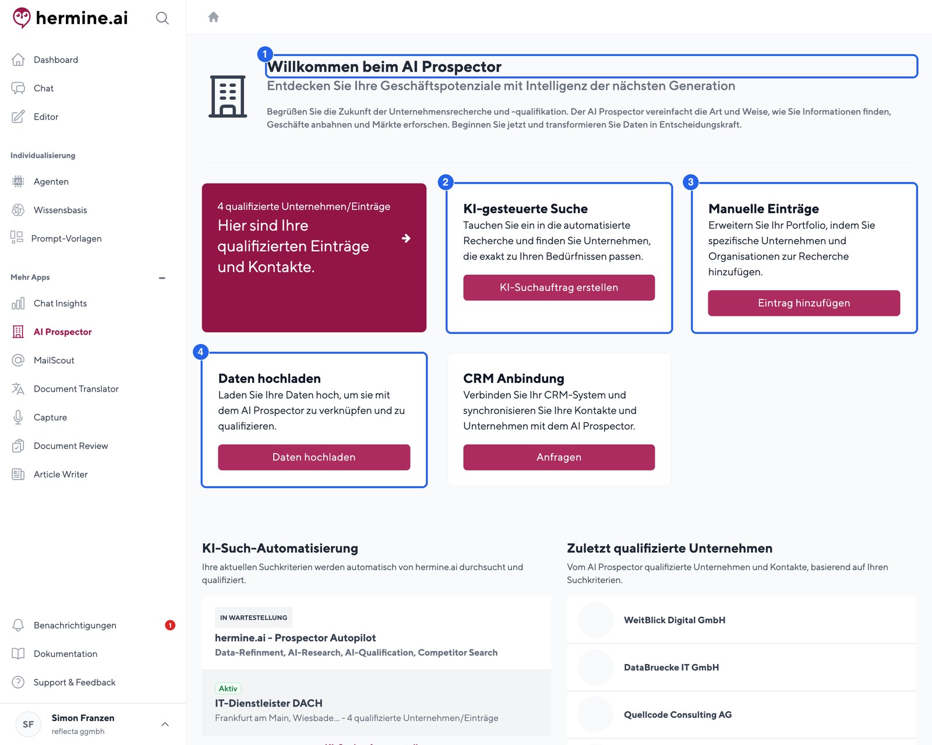Click the Chat speech bubble icon
The height and width of the screenshot is (745, 932).
pyautogui.click(x=18, y=88)
